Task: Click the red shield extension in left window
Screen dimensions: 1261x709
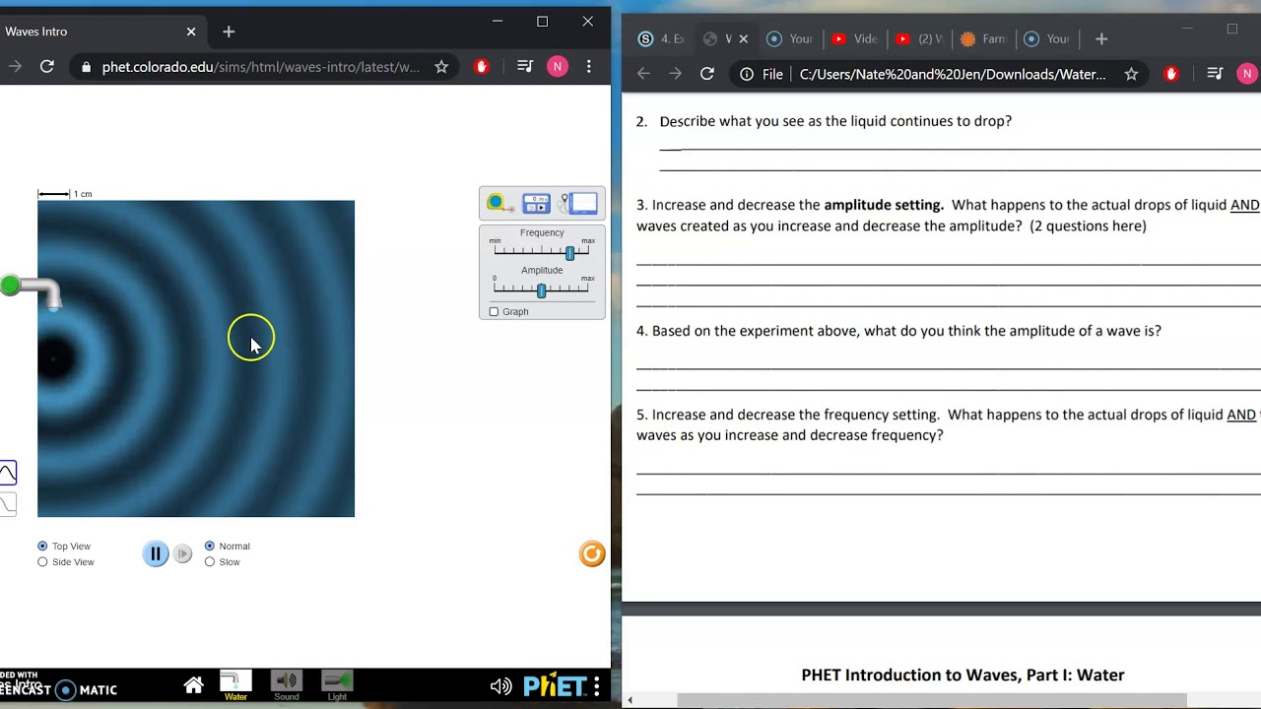Action: [482, 67]
